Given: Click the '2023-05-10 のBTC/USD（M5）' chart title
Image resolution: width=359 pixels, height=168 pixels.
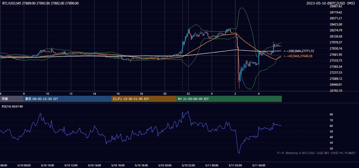Looking at the screenshot, I should (x=331, y=3).
